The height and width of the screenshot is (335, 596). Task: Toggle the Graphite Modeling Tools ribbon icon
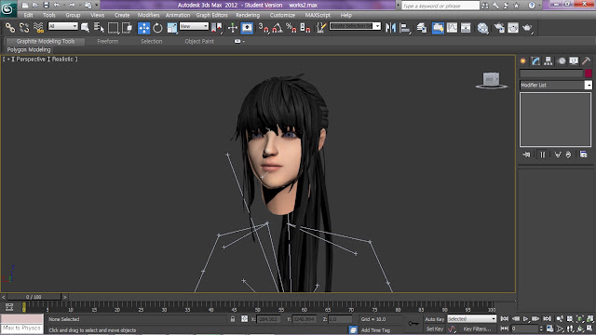point(438,28)
